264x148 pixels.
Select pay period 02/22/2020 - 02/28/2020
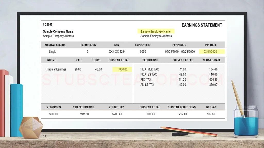tap(180, 52)
